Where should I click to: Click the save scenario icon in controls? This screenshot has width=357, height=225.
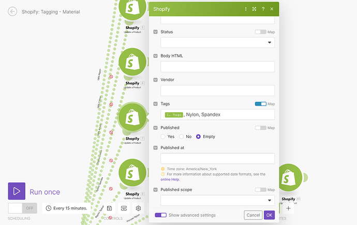(109, 208)
